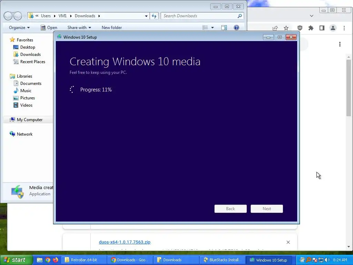Remove the duos-x64 download entry with X
The image size is (353, 265).
(x=288, y=242)
